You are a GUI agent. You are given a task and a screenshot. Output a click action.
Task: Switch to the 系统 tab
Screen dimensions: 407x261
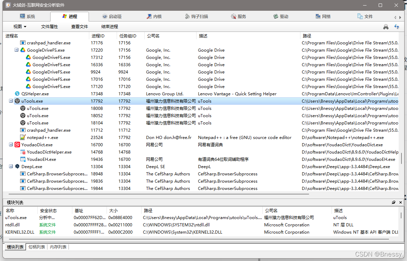[27, 16]
